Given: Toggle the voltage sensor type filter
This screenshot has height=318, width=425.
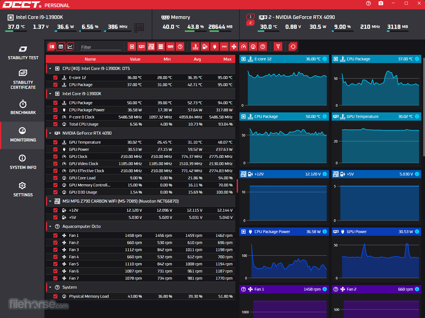Looking at the screenshot, I should click(205, 47).
